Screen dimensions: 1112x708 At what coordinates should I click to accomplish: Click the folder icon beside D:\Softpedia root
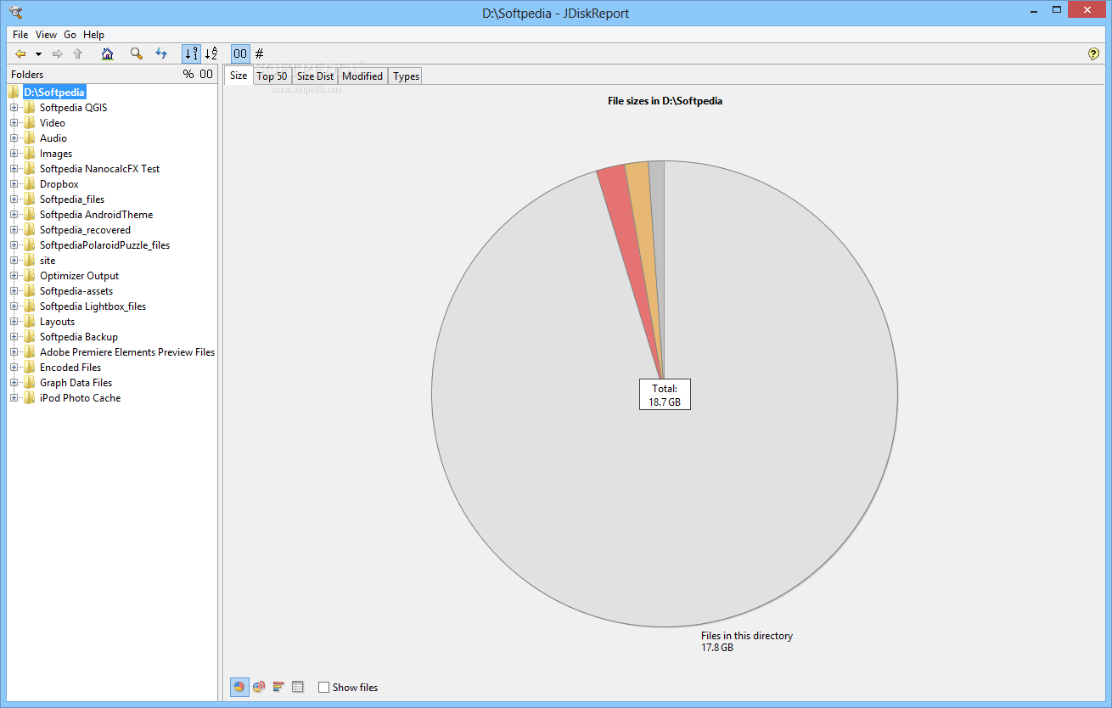click(14, 92)
